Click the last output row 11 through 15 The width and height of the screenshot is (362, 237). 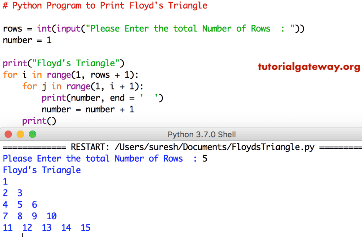[x=45, y=228]
